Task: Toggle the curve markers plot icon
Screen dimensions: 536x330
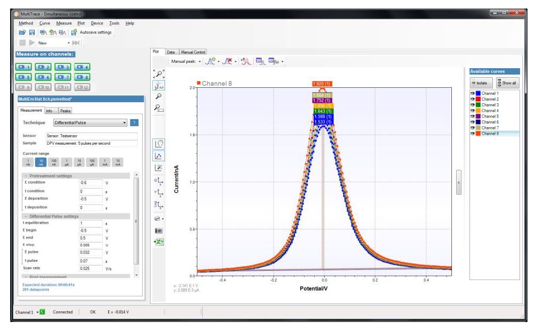Action: 159,156
